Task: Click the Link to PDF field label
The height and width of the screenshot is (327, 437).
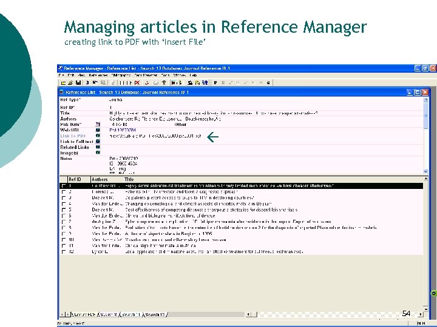Action: coord(73,136)
